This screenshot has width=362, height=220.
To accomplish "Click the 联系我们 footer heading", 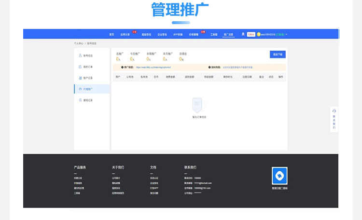I will click(190, 167).
